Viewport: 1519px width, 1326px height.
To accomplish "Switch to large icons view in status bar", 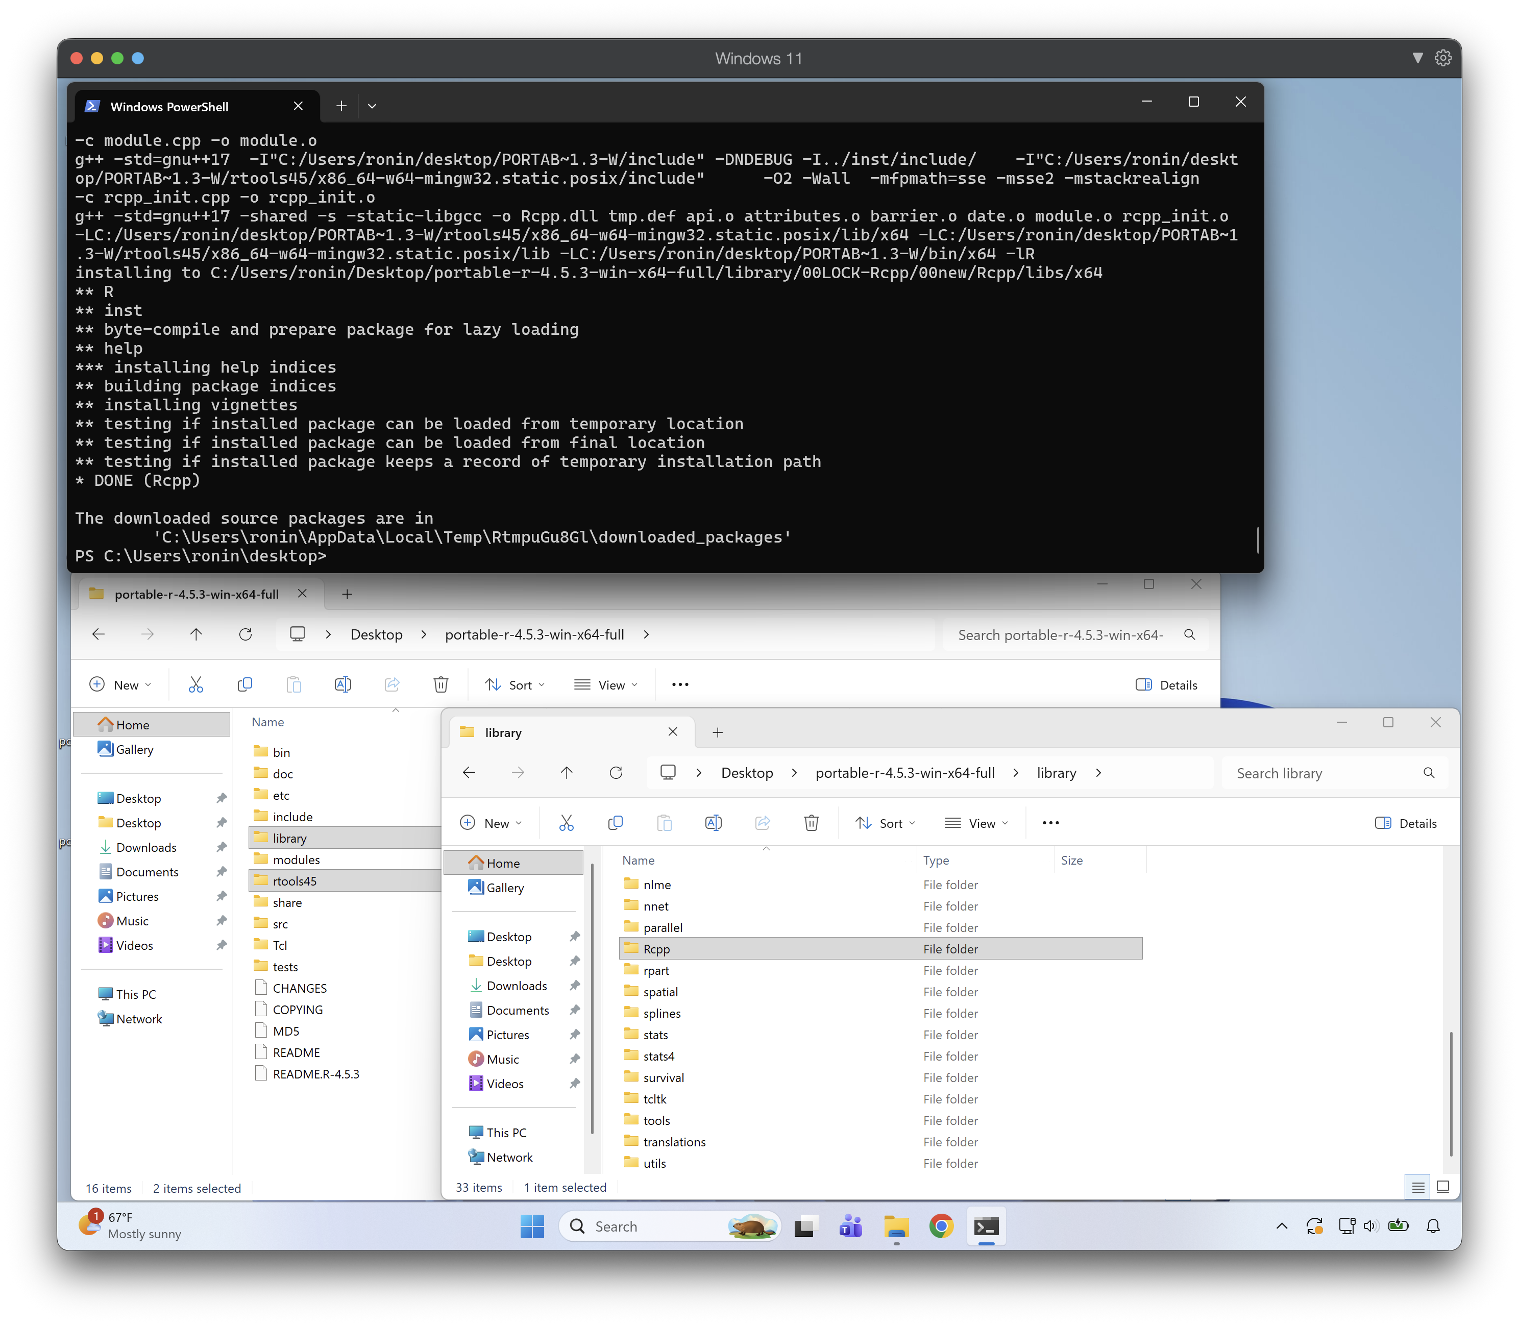I will click(1443, 1186).
